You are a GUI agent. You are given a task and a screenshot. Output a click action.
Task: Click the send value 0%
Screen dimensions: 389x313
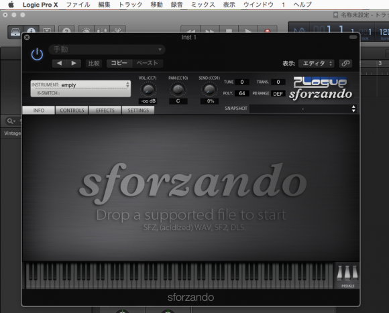point(210,101)
